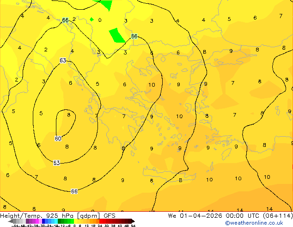Click the gray left arrow end of the legend
Screen dimensions: 293x227
click(11, 221)
